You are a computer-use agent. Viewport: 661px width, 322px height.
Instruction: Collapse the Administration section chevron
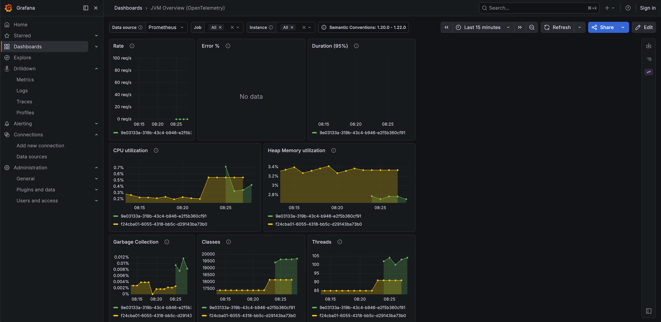coord(96,168)
